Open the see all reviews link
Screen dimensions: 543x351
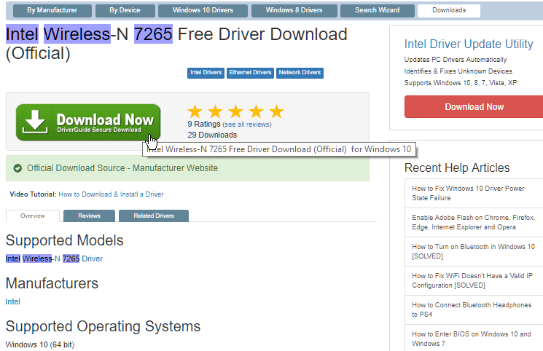pyautogui.click(x=250, y=125)
